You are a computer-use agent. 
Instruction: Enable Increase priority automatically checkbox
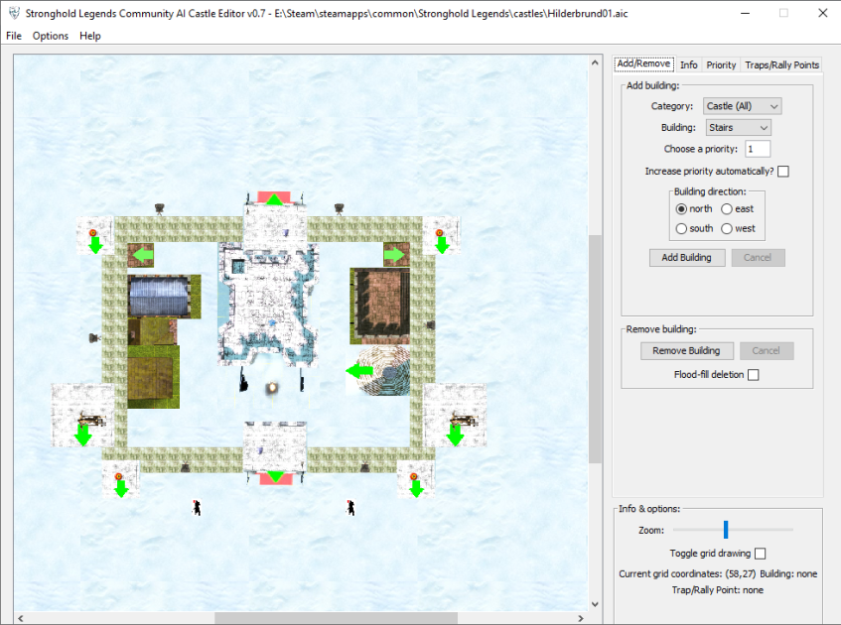click(783, 172)
